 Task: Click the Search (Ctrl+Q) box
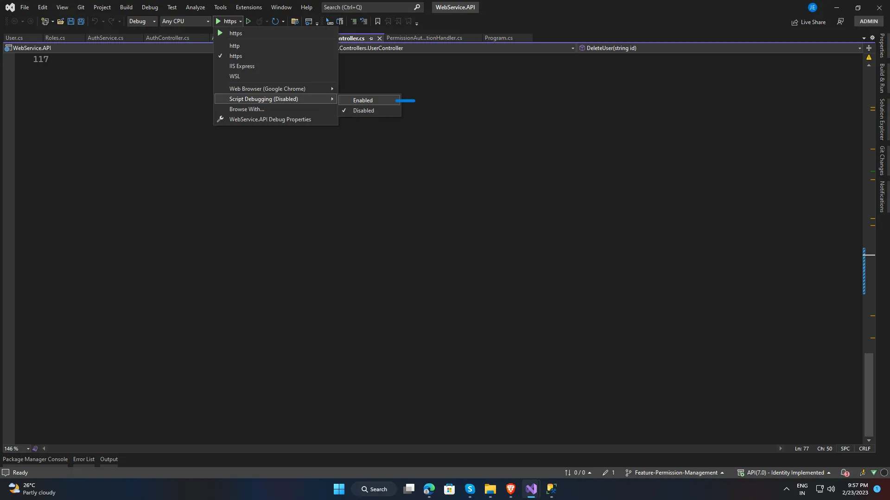click(367, 7)
